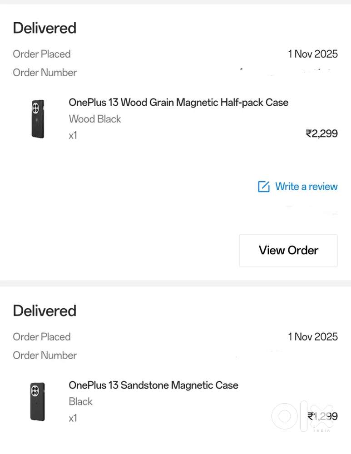This screenshot has height=454, width=351.
Task: Click the 1 Nov 2025 date on second order
Action: pyautogui.click(x=313, y=336)
